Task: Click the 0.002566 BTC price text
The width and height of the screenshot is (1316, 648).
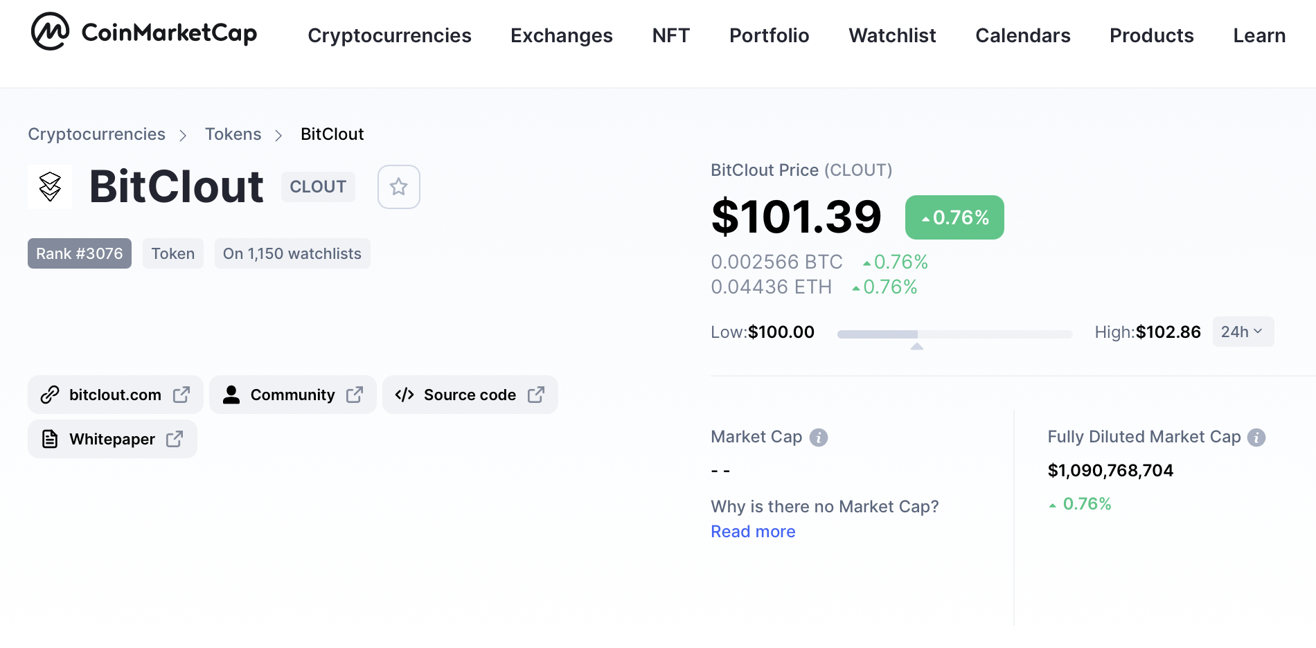Action: pos(776,262)
